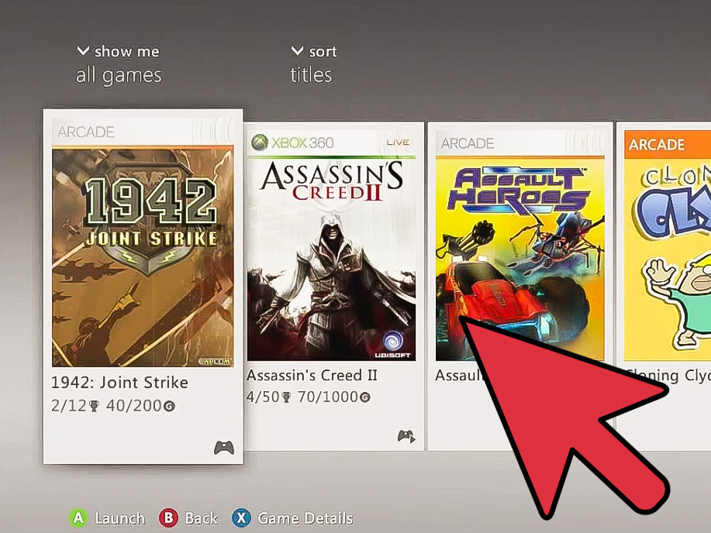Click the orange ARCADE header on Cloning Clyde
Screen dimensions: 711x533
[x=657, y=145]
